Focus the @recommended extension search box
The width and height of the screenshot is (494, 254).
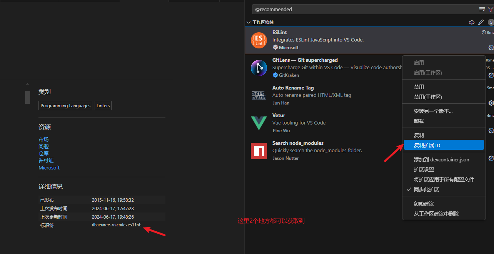(365, 9)
